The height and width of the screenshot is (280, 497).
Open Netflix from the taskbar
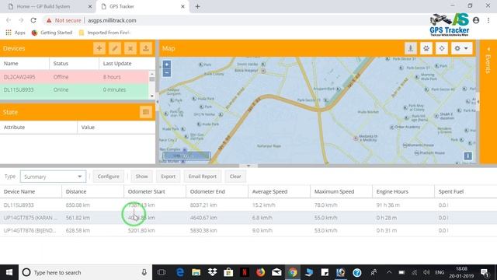tap(245, 272)
